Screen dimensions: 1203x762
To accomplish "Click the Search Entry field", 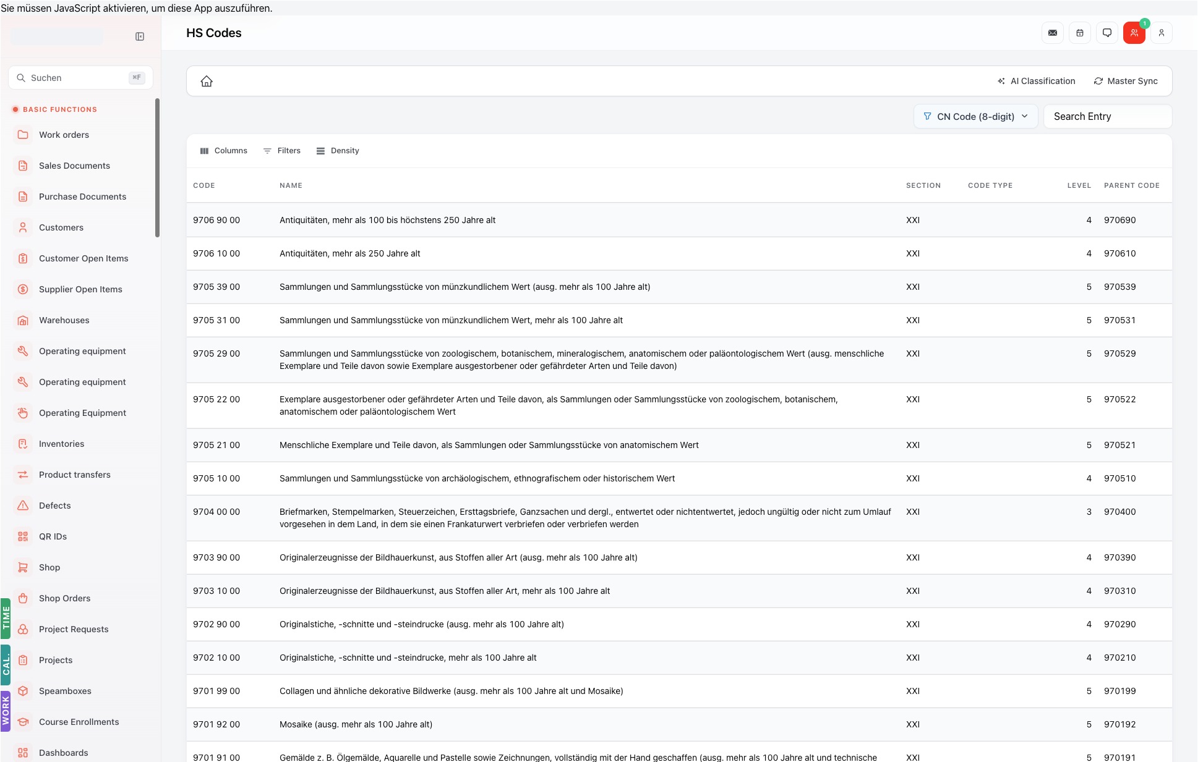I will click(1108, 116).
